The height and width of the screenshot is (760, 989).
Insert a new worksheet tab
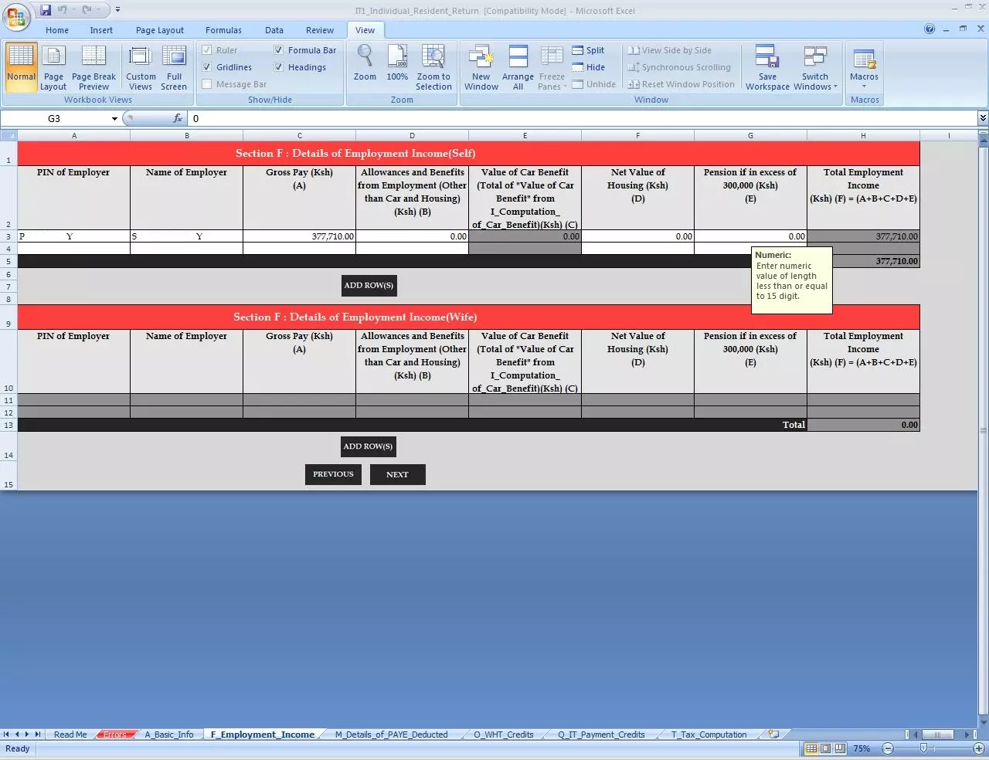coord(773,735)
